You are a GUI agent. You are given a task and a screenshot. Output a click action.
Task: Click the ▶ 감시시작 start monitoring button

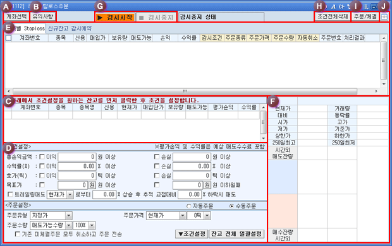115,18
